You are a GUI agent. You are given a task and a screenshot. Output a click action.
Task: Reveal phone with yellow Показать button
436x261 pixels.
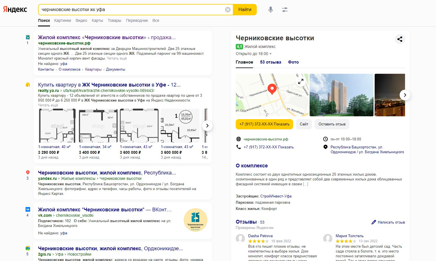tap(264, 124)
